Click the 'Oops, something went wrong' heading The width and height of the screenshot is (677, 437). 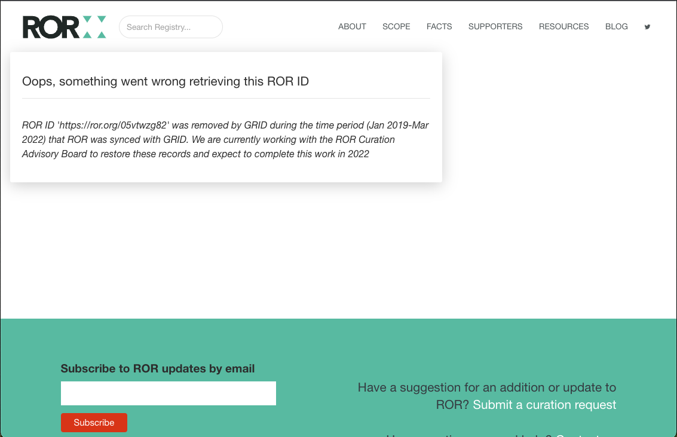tap(166, 81)
